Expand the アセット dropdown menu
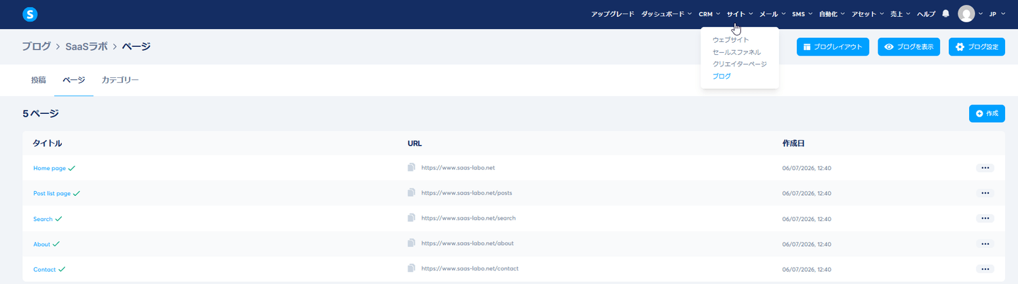Screen dimensions: 1018x284 click(x=867, y=14)
